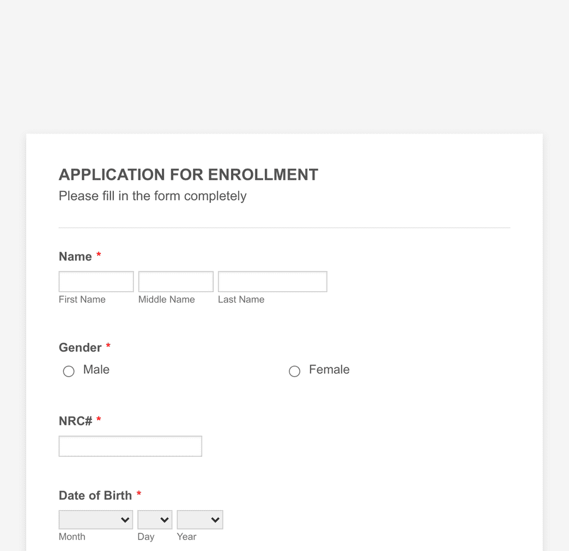Select the Male gender radio button
Screen dimensions: 569x551
tap(69, 371)
